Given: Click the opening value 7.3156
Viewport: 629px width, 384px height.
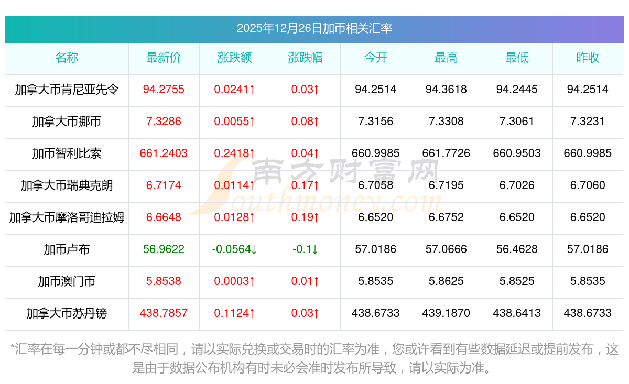Looking at the screenshot, I should coord(376,122).
